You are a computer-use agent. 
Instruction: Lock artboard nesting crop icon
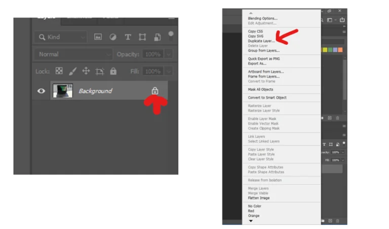click(x=100, y=71)
